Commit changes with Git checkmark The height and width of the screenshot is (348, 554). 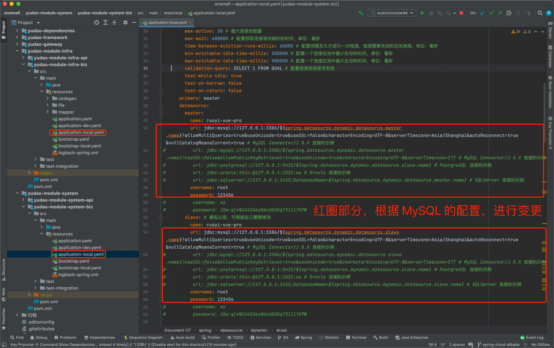(x=491, y=13)
